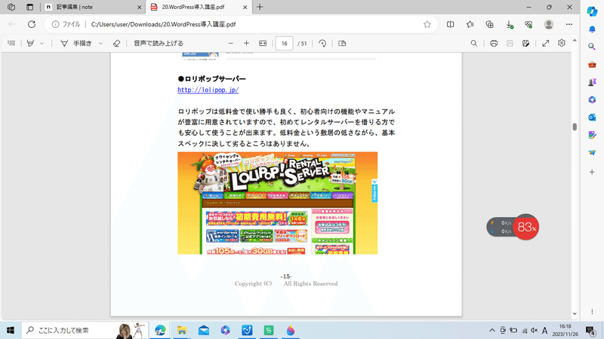Open the favorites list
The height and width of the screenshot is (339, 604).
point(470,24)
